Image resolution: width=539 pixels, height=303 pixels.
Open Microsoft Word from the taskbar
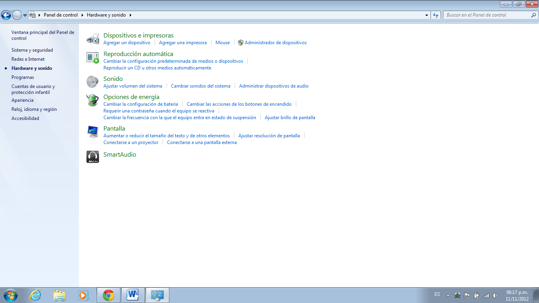click(x=133, y=295)
